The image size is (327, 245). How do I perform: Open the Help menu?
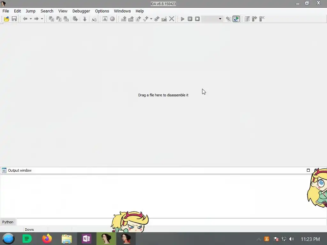click(140, 11)
